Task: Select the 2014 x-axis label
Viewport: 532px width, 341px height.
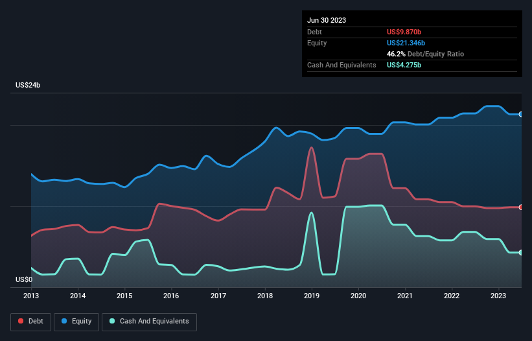Action: point(78,296)
